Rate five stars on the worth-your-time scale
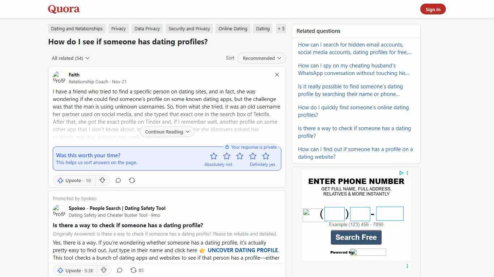494x277 pixels. click(x=266, y=156)
